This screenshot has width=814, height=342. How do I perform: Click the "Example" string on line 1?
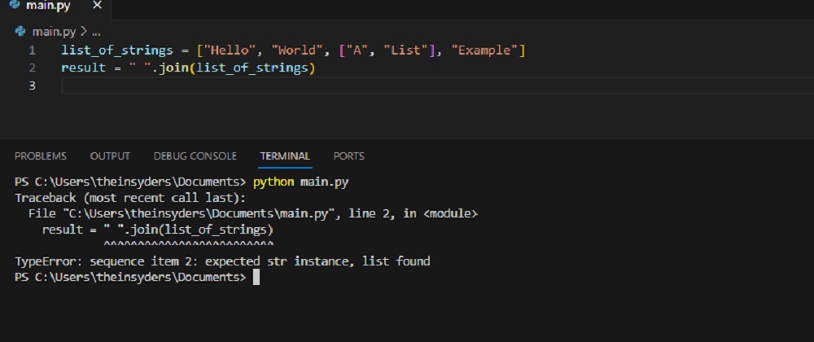[x=484, y=50]
